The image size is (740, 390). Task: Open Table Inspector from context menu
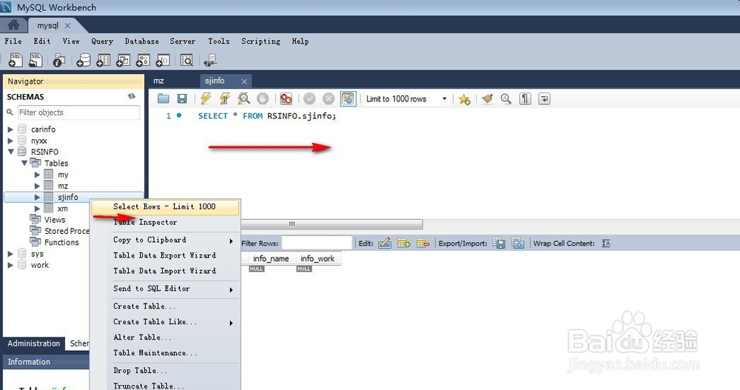tap(165, 223)
